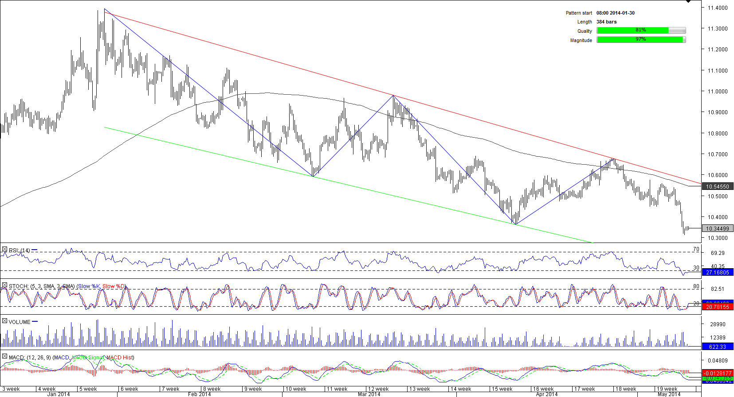Click the Quality 81% bar

pyautogui.click(x=641, y=31)
